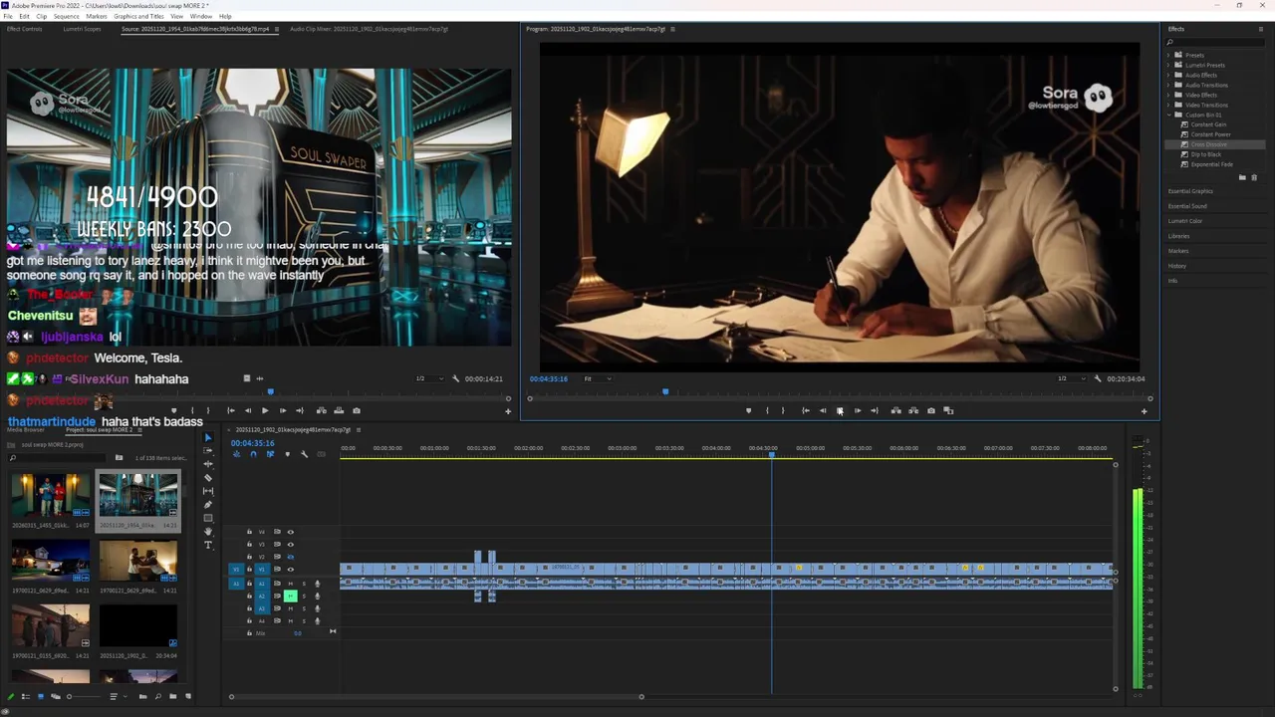Toggle V3 track output eye
Image resolution: width=1275 pixels, height=717 pixels.
291,545
